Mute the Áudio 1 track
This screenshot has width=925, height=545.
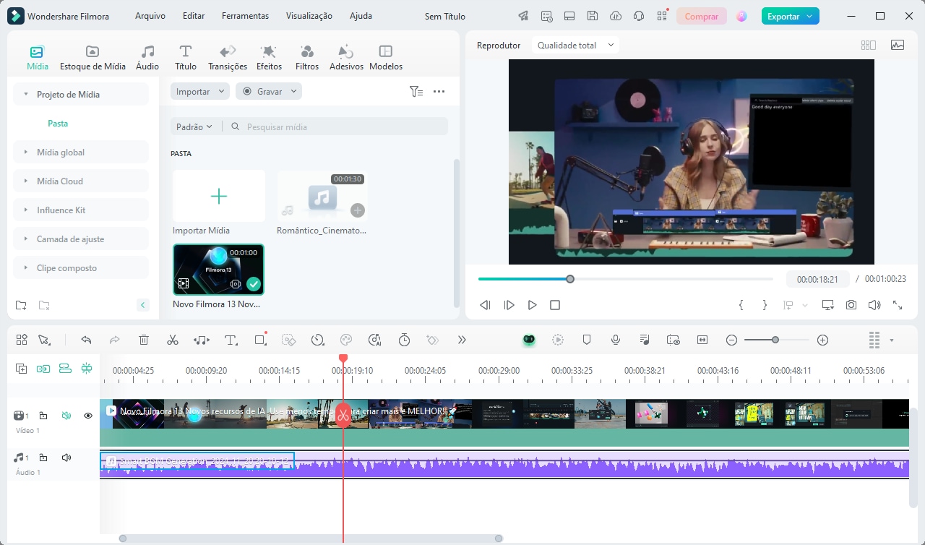66,458
